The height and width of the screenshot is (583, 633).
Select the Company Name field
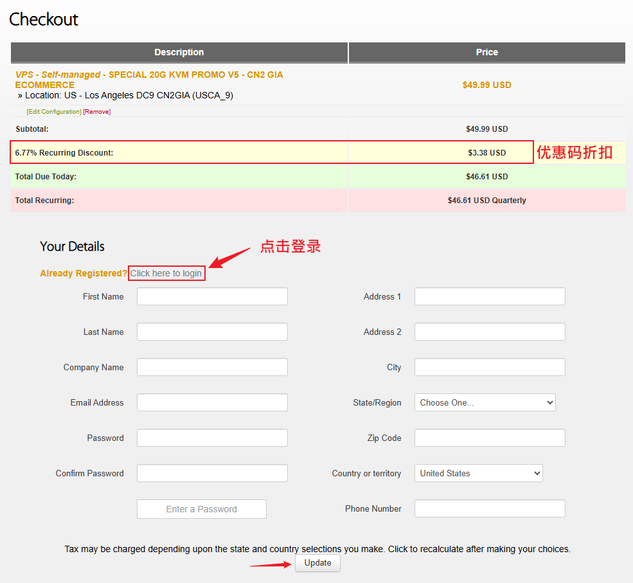212,367
